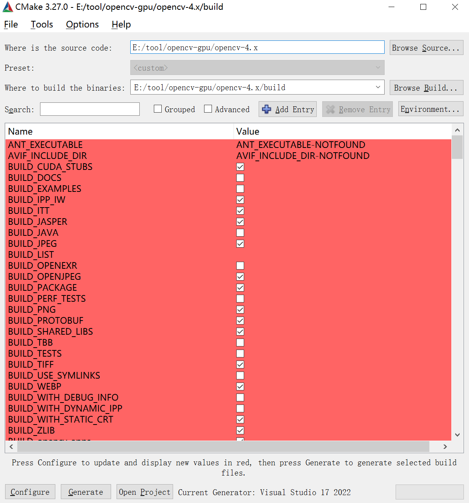The image size is (469, 503).
Task: Enable the Grouped checkbox
Action: pos(158,109)
